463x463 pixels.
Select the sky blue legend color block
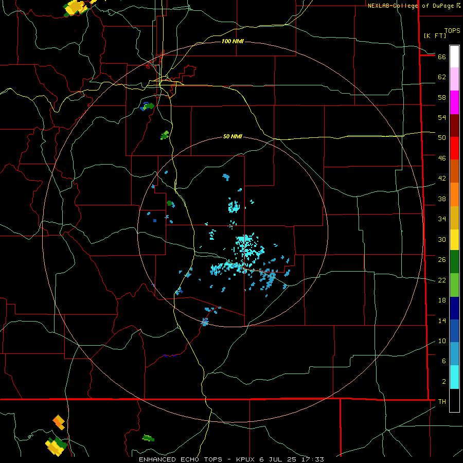point(454,353)
